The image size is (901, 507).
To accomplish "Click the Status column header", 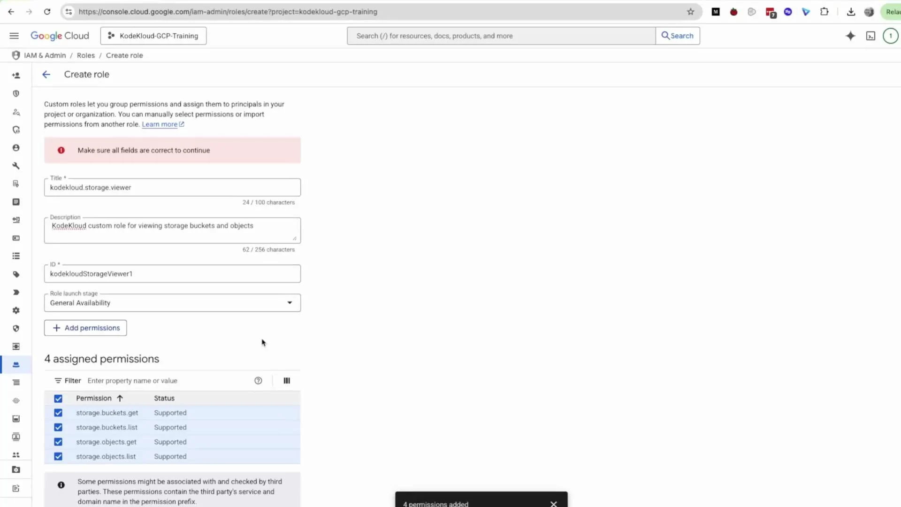I will click(164, 398).
